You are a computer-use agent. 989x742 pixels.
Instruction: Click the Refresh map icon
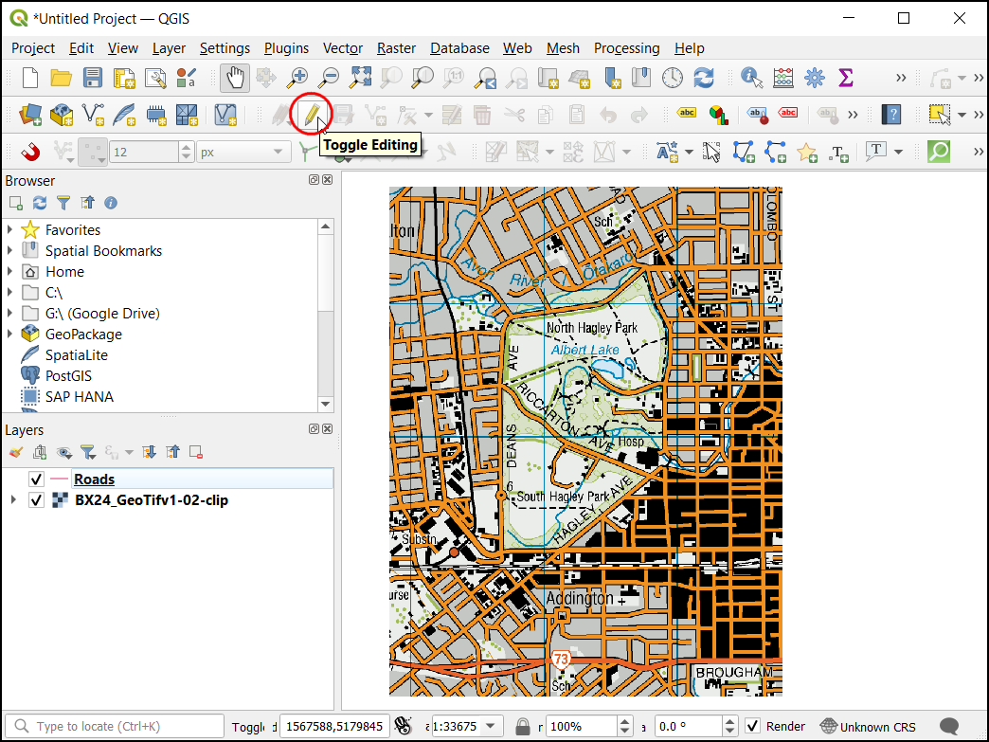pos(703,78)
